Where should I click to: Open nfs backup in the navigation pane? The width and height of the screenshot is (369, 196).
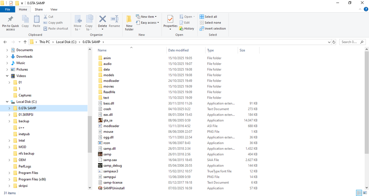click(x=27, y=153)
